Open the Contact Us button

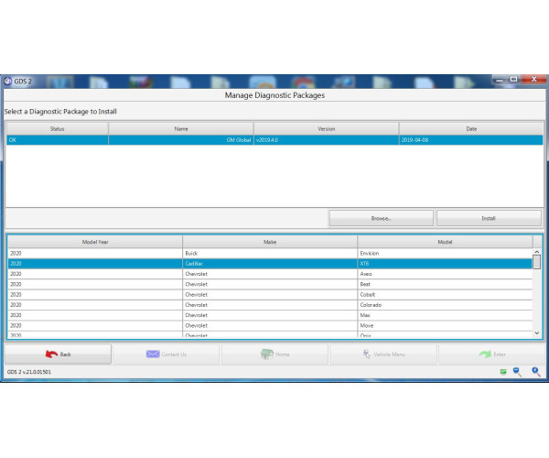point(167,354)
